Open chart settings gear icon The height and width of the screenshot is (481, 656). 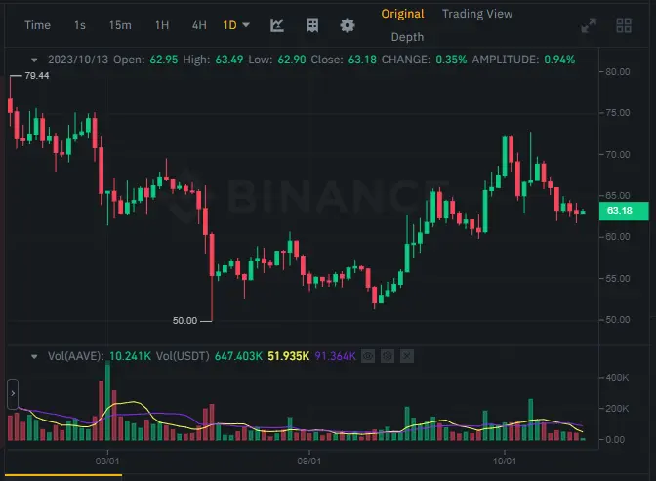point(348,25)
